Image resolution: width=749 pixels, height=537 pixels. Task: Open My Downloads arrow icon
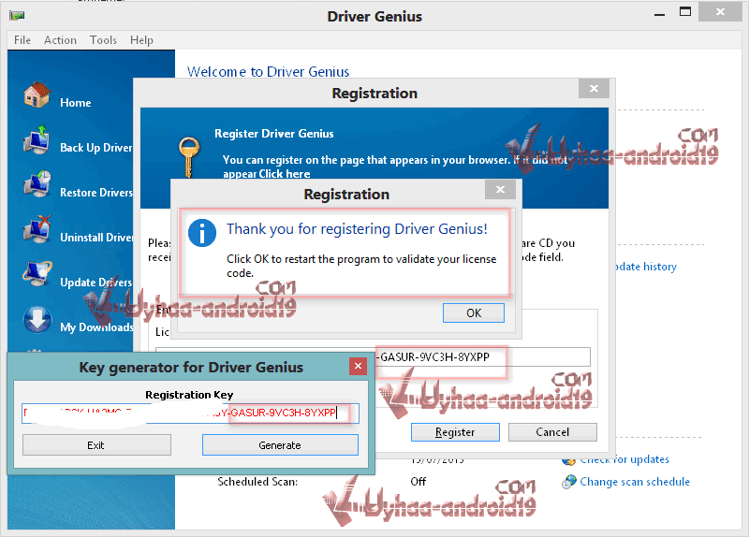(x=37, y=319)
